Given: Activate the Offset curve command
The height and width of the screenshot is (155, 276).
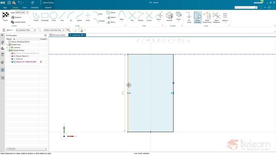Looking at the screenshot, I should [x=111, y=12].
